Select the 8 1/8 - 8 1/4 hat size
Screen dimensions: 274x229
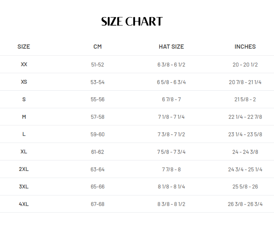coord(171,187)
